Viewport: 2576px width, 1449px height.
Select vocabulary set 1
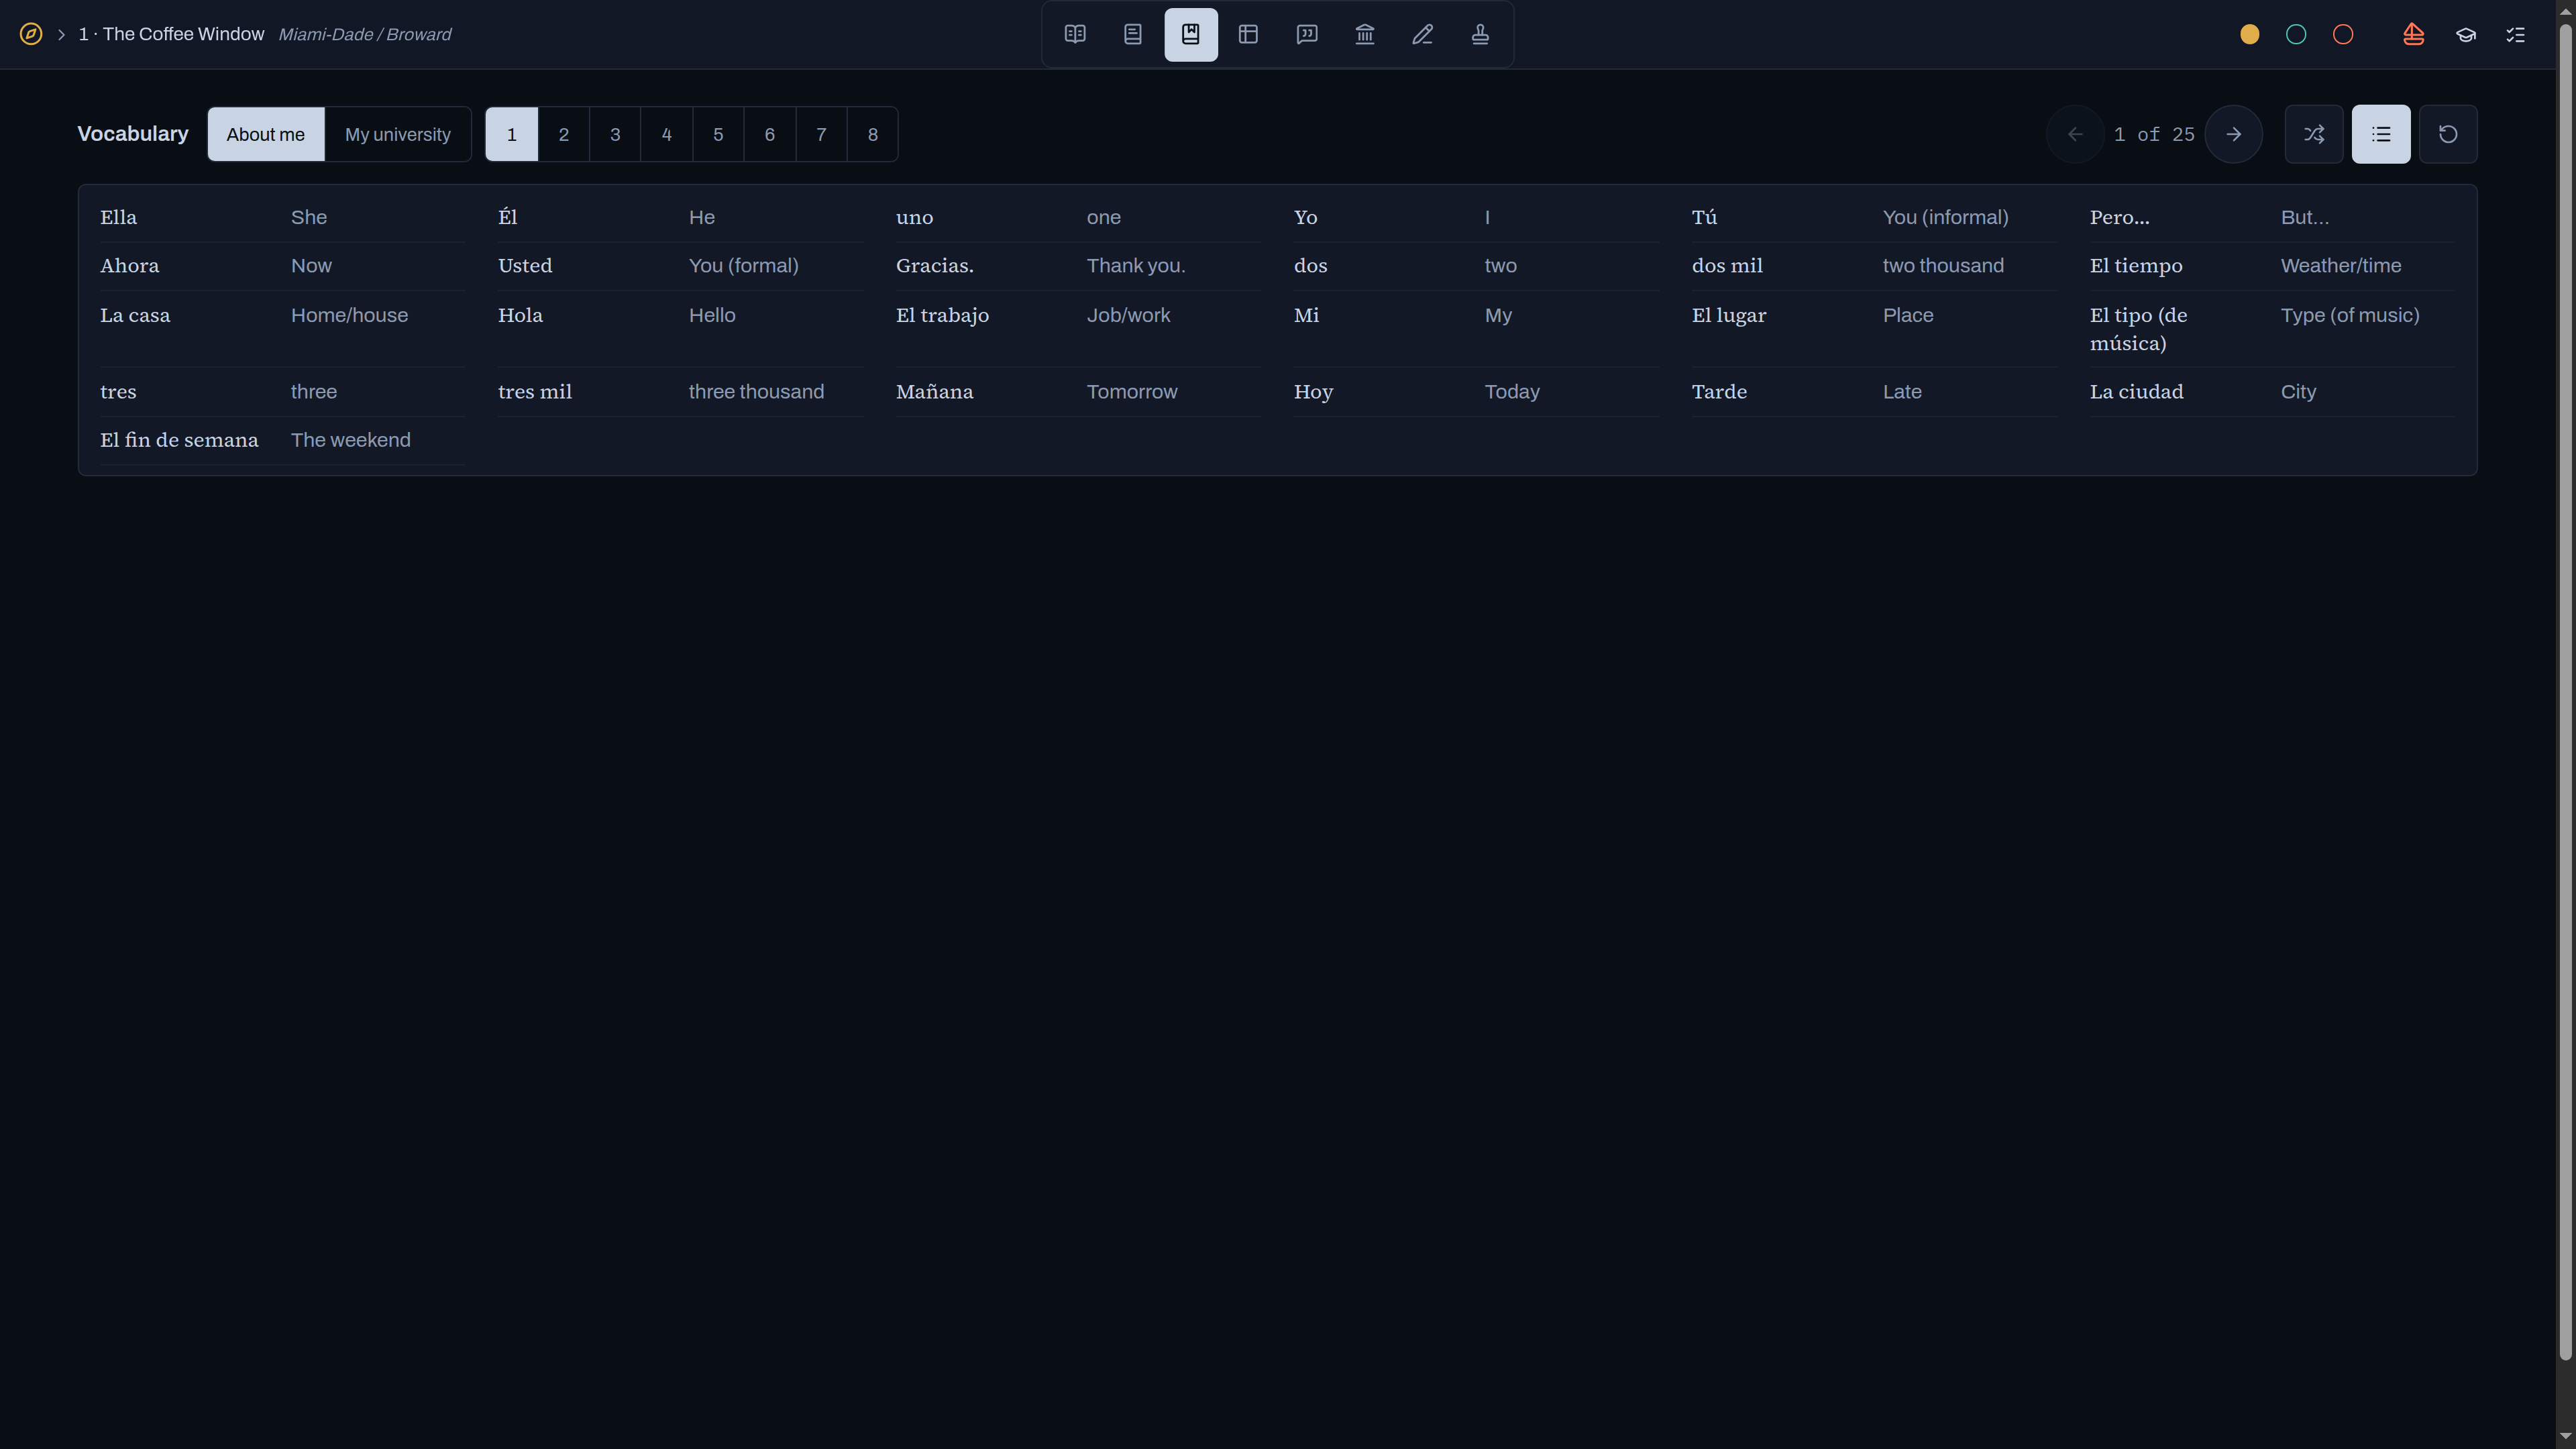tap(512, 134)
